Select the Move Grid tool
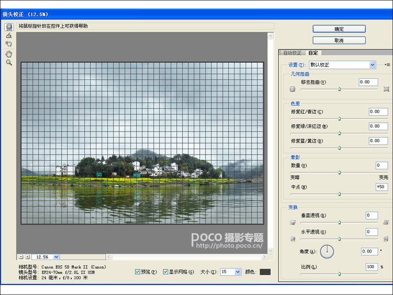 pos(9,44)
